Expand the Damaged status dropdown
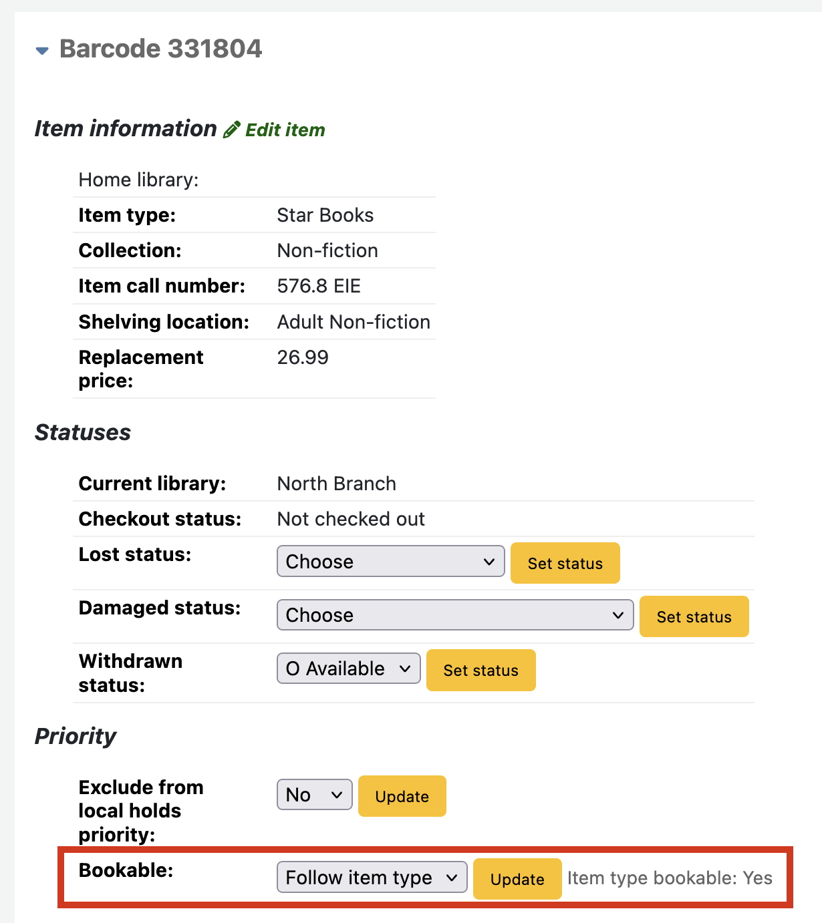The height and width of the screenshot is (923, 822). point(454,615)
